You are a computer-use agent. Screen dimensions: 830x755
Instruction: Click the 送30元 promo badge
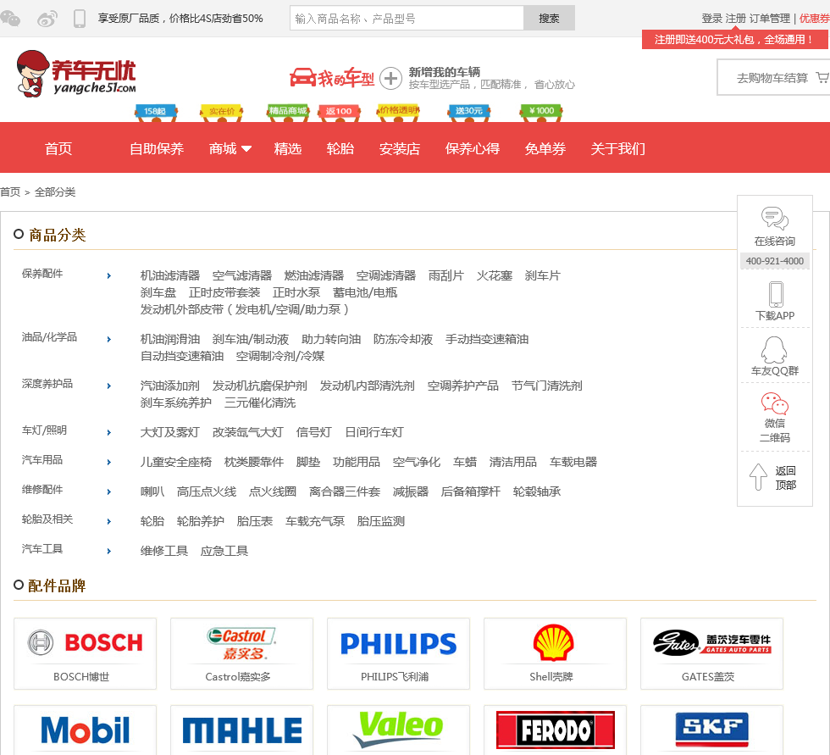click(x=469, y=112)
